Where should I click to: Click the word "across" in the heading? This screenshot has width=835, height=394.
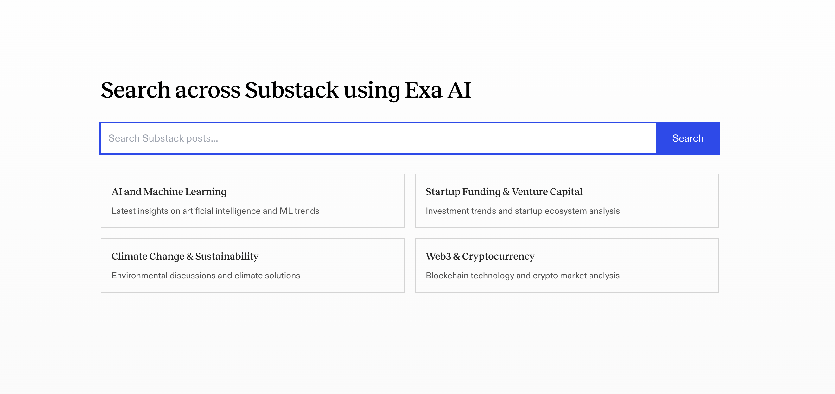click(x=207, y=90)
